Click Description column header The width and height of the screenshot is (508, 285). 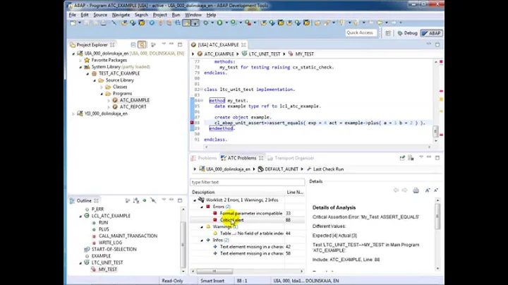238,192
